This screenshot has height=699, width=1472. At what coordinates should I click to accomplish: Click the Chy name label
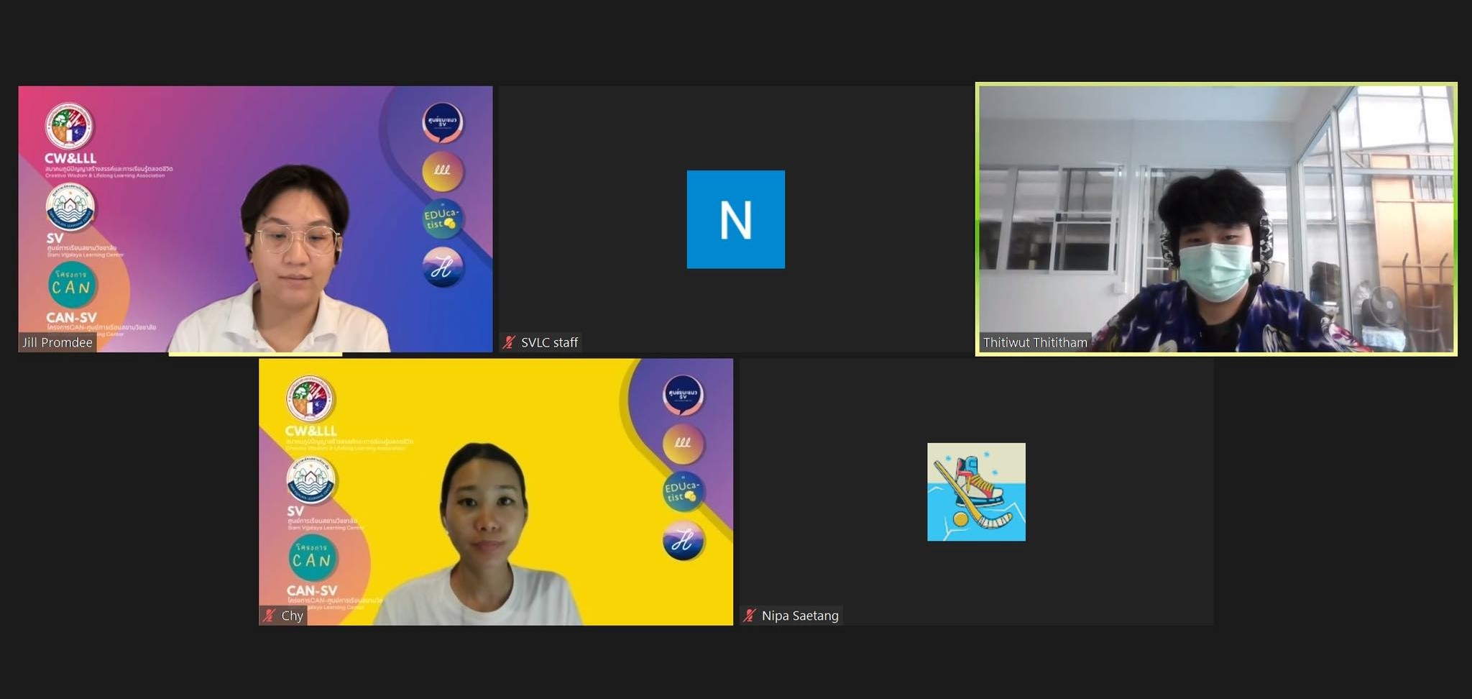pyautogui.click(x=292, y=616)
